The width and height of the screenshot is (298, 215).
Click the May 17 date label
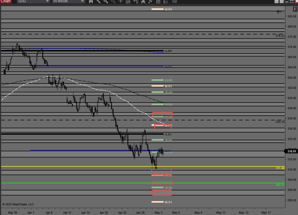click(266, 213)
